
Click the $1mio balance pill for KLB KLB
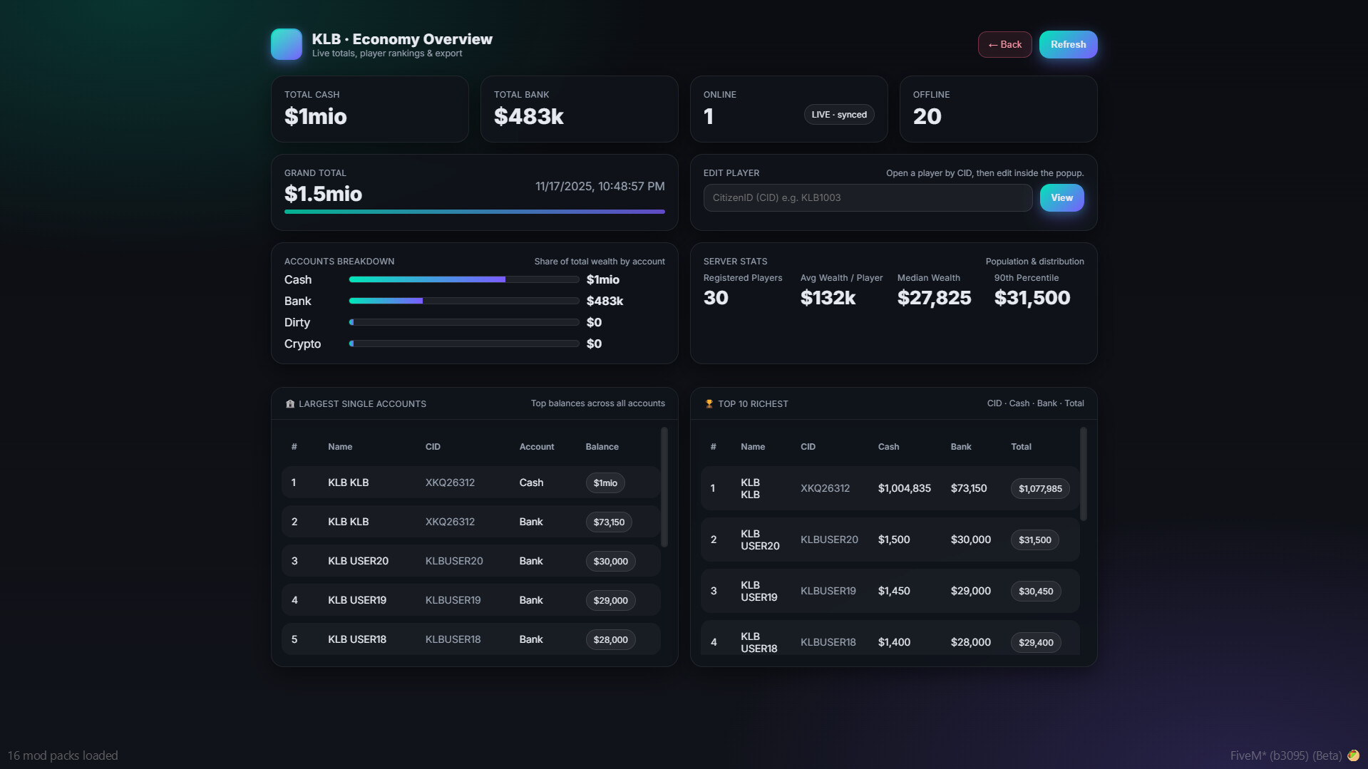coord(604,482)
